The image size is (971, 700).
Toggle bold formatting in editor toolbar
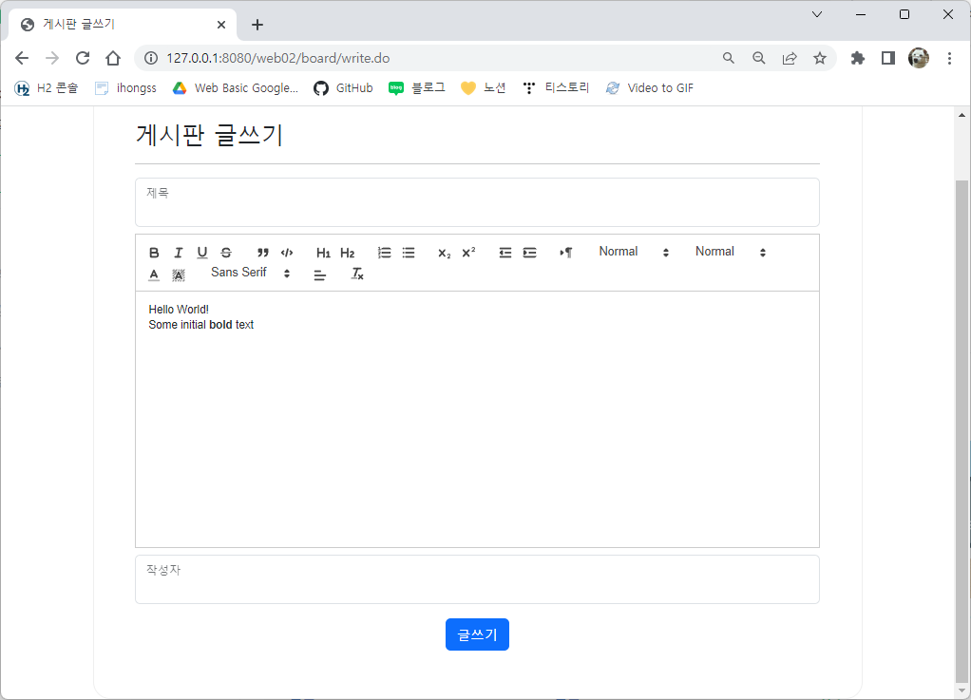(154, 253)
